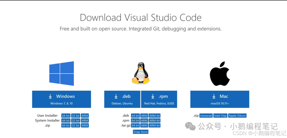Click the Linux Tux penguin icon

point(141,73)
